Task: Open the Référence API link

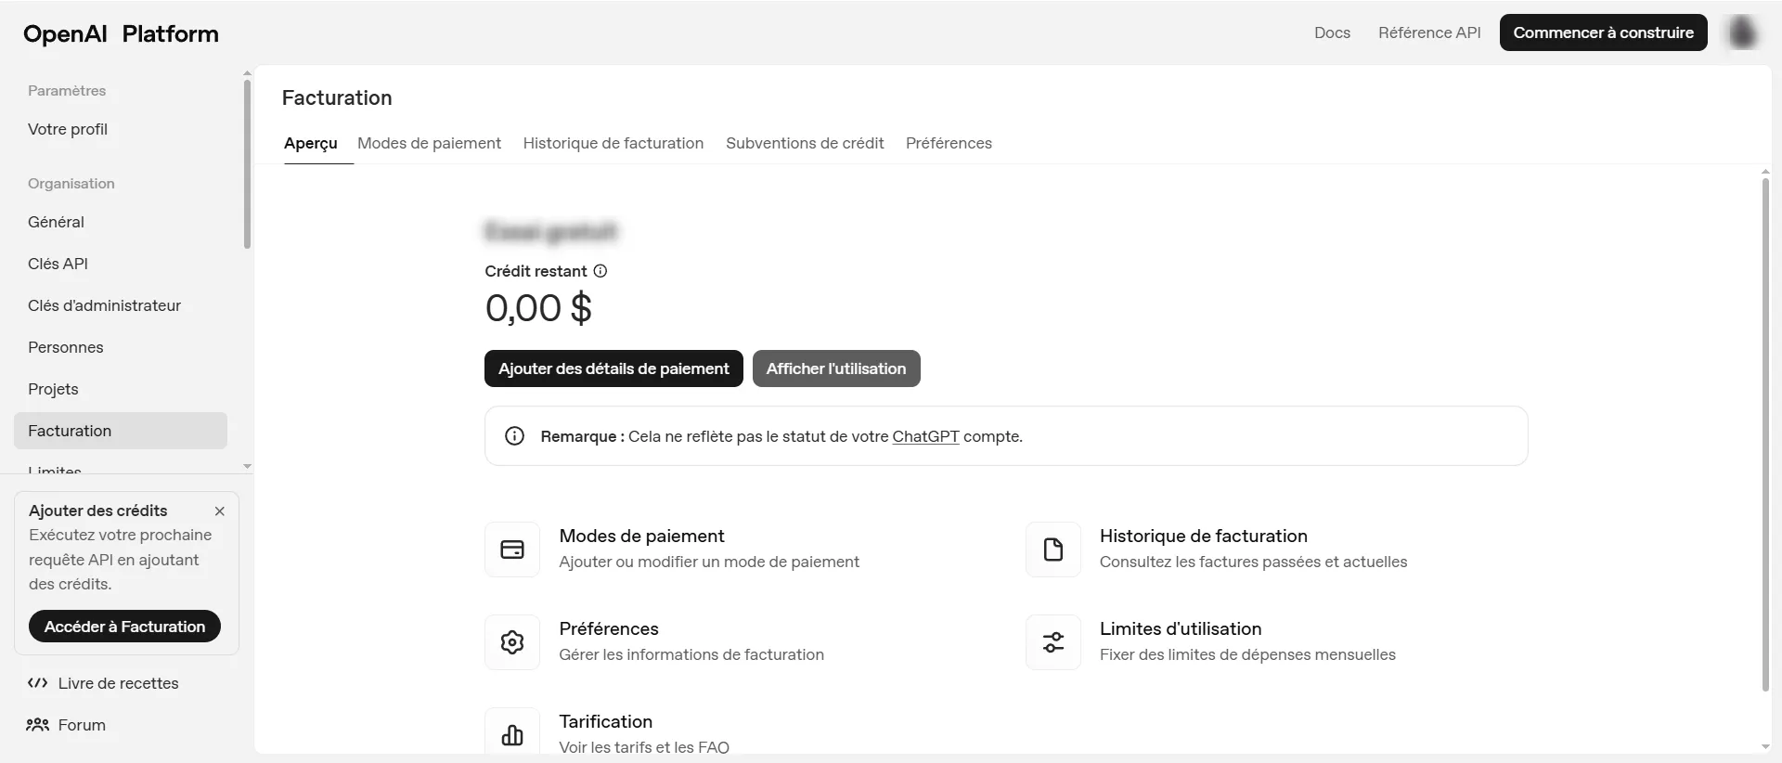Action: point(1429,32)
